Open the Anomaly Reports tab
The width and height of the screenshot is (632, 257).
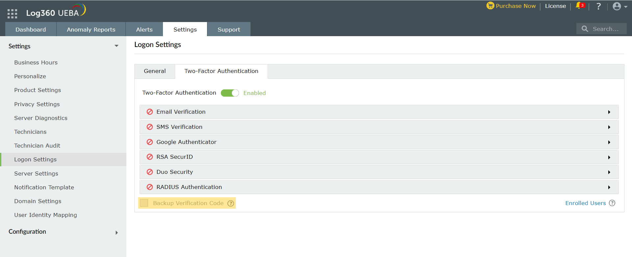91,30
